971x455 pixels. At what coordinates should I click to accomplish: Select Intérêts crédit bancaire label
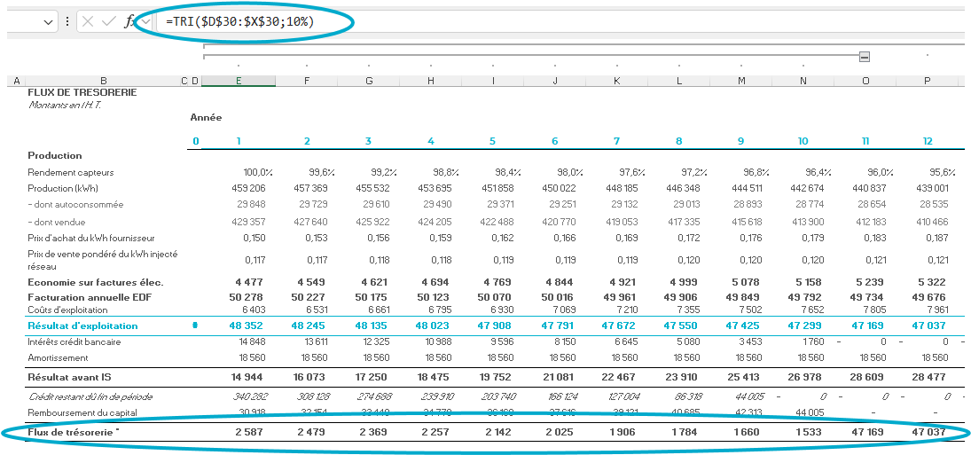click(x=74, y=341)
